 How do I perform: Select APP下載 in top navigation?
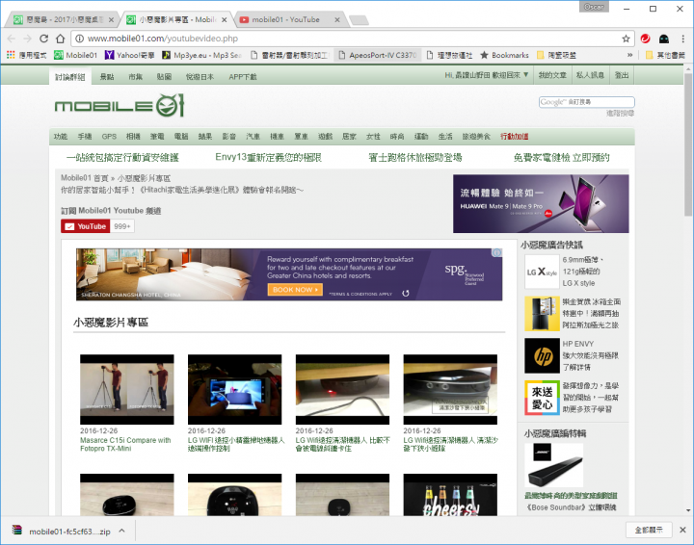243,76
